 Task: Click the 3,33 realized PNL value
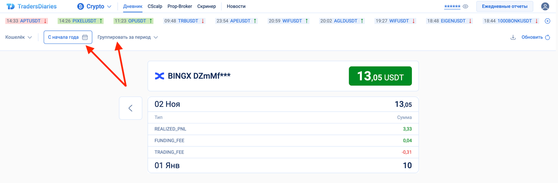pos(408,129)
